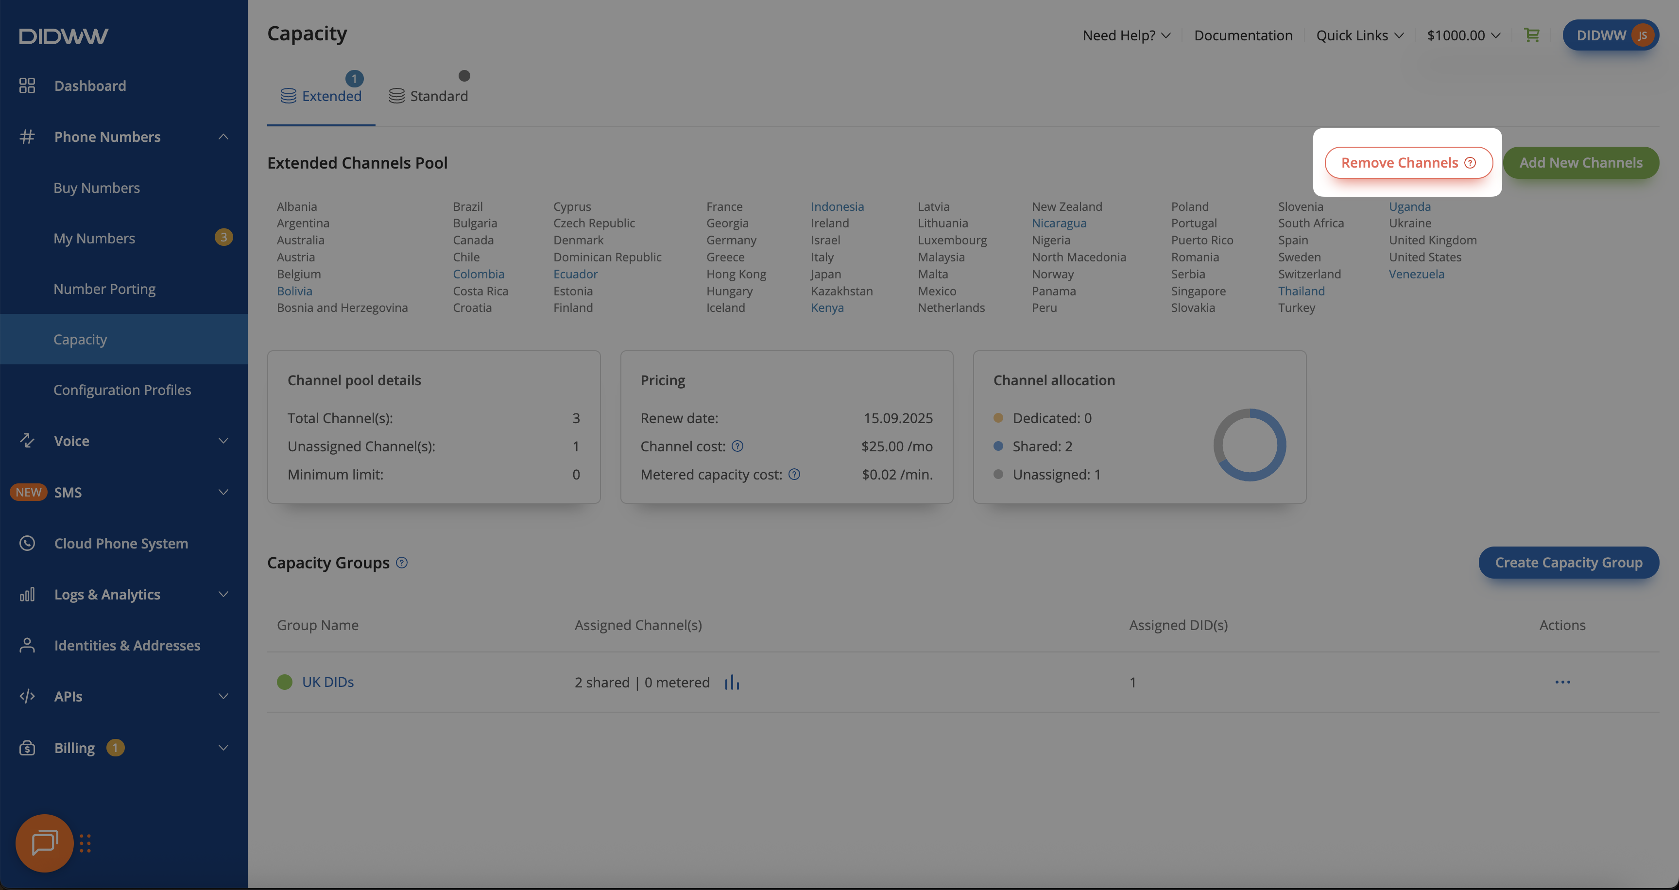This screenshot has width=1679, height=890.
Task: Click the Venezuela country link
Action: coord(1416,274)
